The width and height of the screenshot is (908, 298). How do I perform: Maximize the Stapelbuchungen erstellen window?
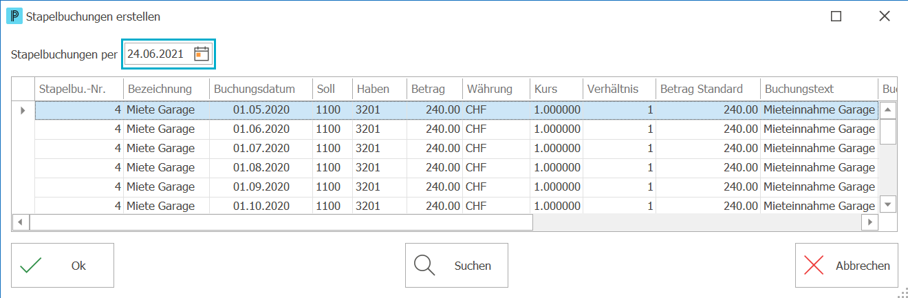(x=836, y=17)
